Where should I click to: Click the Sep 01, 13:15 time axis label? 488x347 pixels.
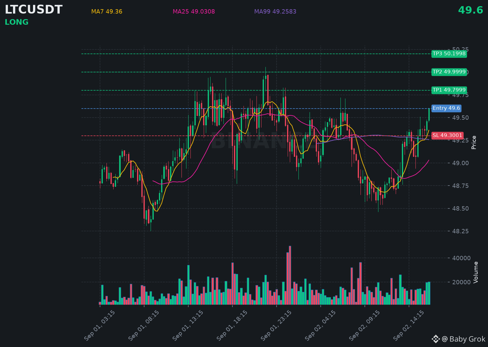click(x=188, y=326)
